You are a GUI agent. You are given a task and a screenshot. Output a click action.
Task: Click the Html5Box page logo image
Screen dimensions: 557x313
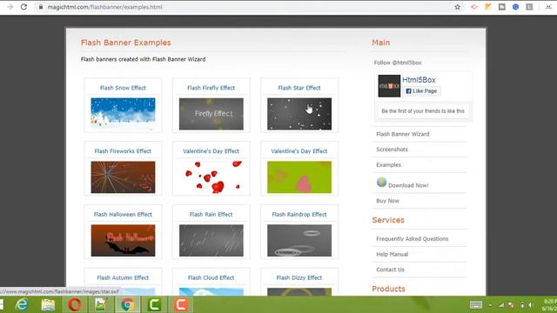pos(389,86)
